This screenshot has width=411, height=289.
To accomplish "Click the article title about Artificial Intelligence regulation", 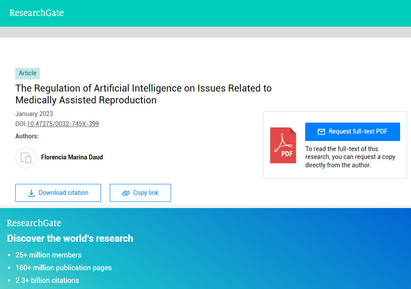I will (x=143, y=94).
